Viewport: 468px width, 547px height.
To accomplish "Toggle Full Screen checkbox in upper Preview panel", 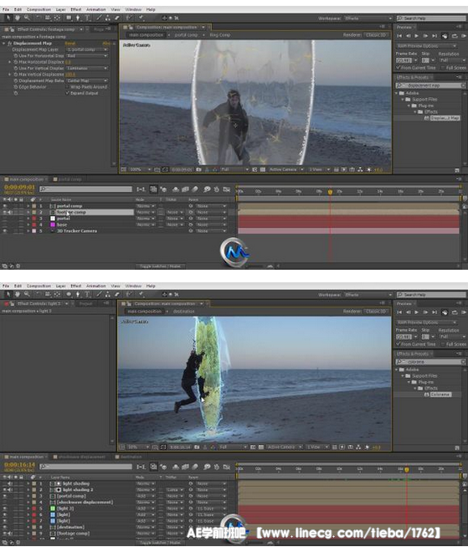I will tap(444, 68).
